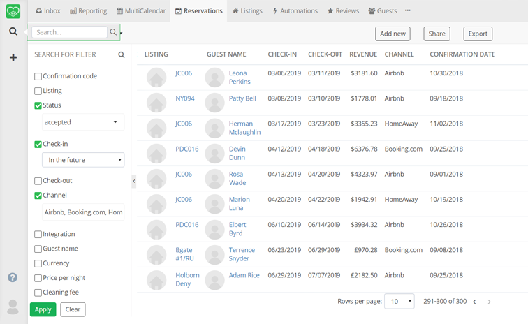Image resolution: width=528 pixels, height=324 pixels.
Task: Enable the Confirmation code filter
Action: click(x=38, y=76)
